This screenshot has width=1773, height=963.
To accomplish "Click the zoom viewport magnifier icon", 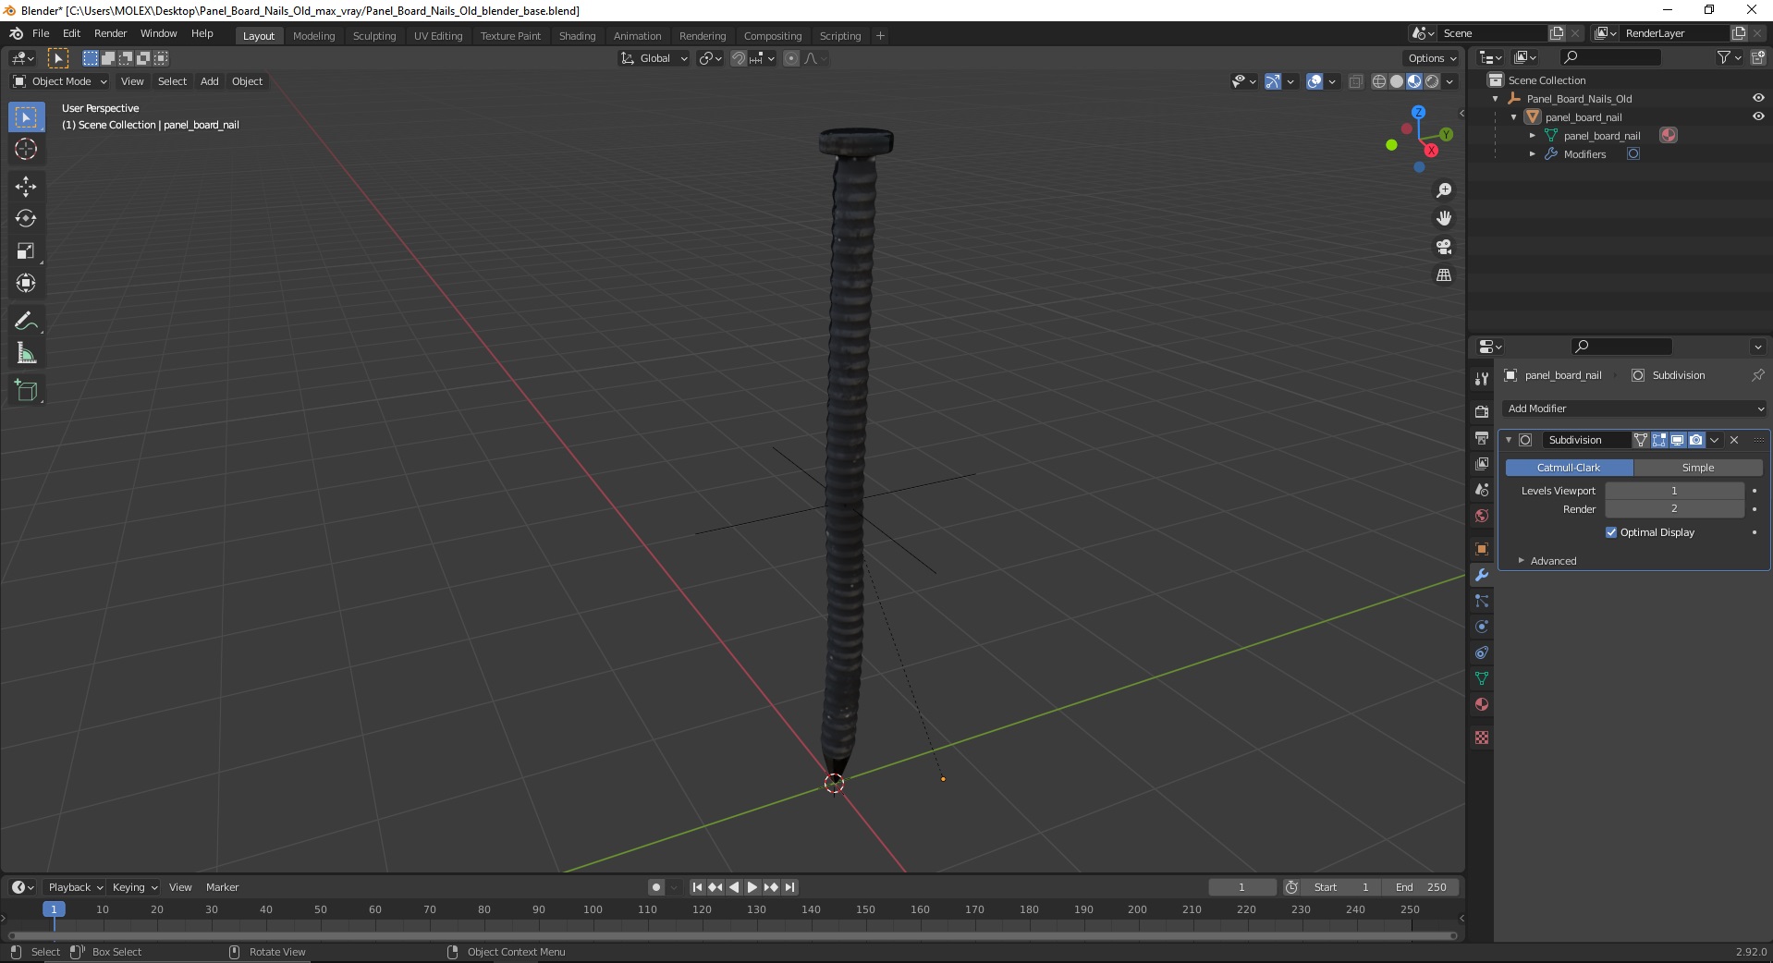I will (x=1444, y=190).
